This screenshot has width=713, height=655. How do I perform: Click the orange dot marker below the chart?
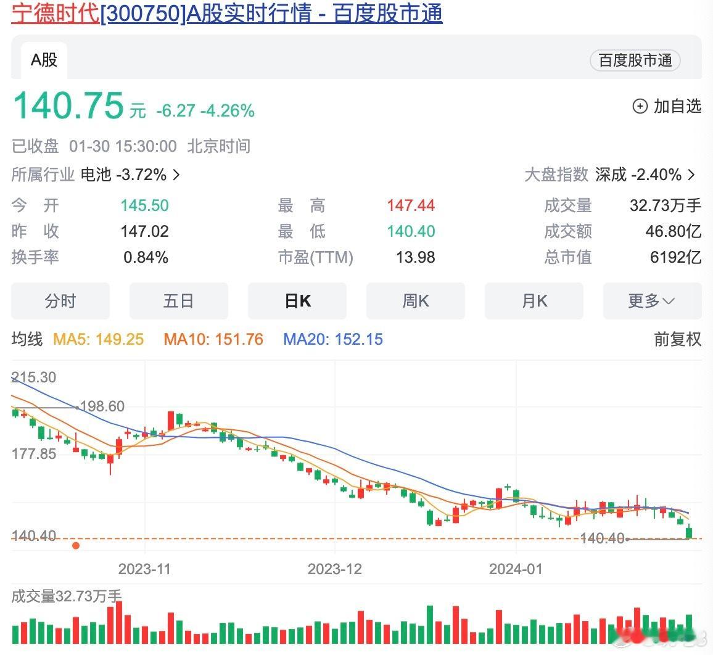point(76,545)
